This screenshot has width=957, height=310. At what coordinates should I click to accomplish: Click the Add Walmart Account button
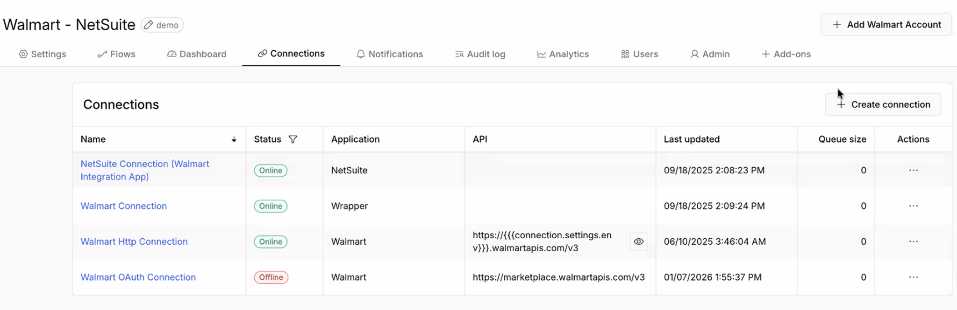coord(886,25)
